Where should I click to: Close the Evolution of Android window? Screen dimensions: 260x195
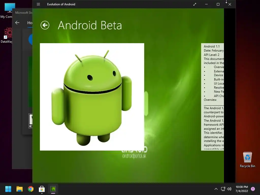230,4
